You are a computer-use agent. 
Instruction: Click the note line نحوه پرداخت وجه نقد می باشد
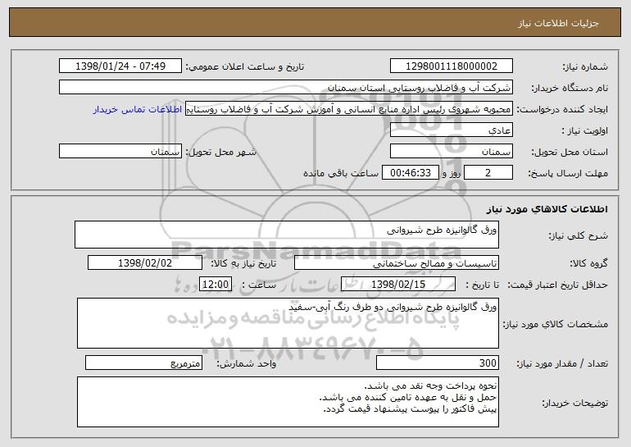click(430, 386)
